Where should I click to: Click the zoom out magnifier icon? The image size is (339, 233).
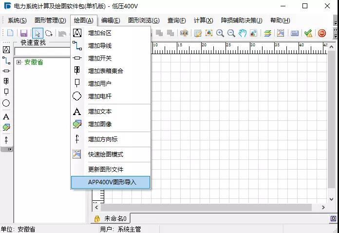231,33
